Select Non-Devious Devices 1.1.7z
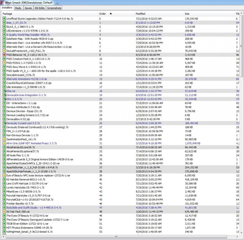The height and width of the screenshot is (240, 244). [121, 135]
